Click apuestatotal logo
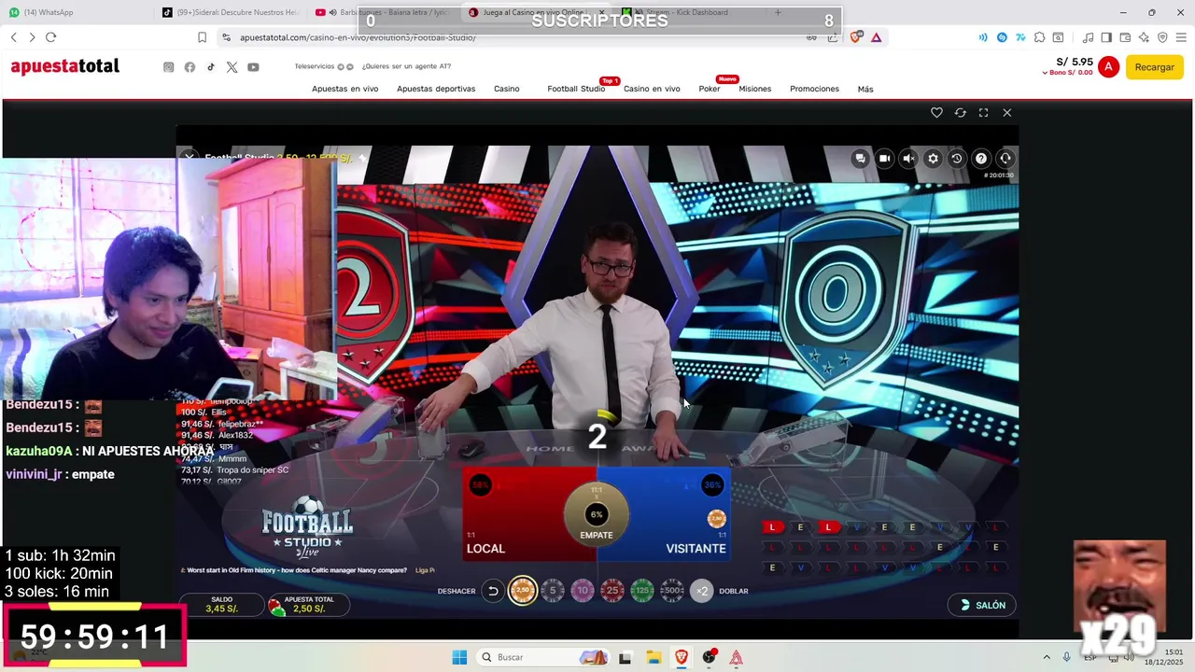This screenshot has width=1195, height=672. pyautogui.click(x=65, y=66)
